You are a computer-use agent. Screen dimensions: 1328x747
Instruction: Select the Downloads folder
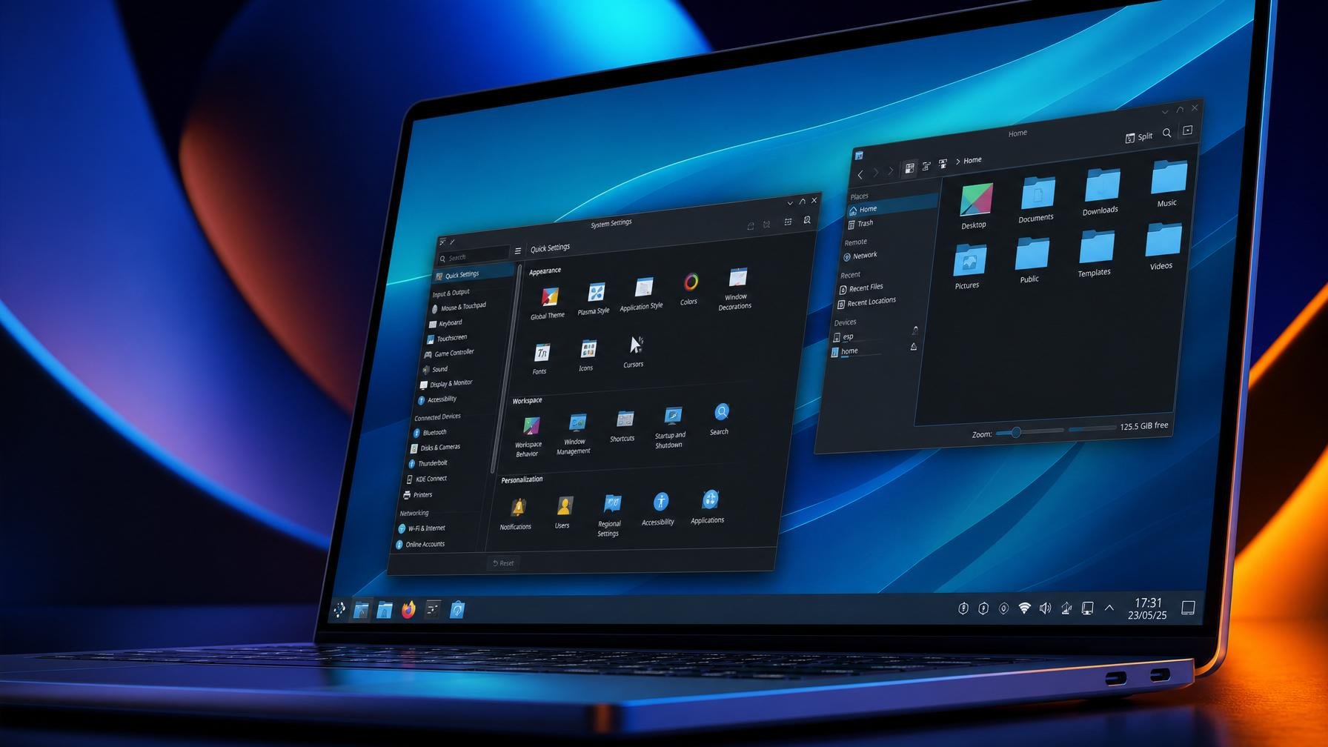[x=1101, y=192]
